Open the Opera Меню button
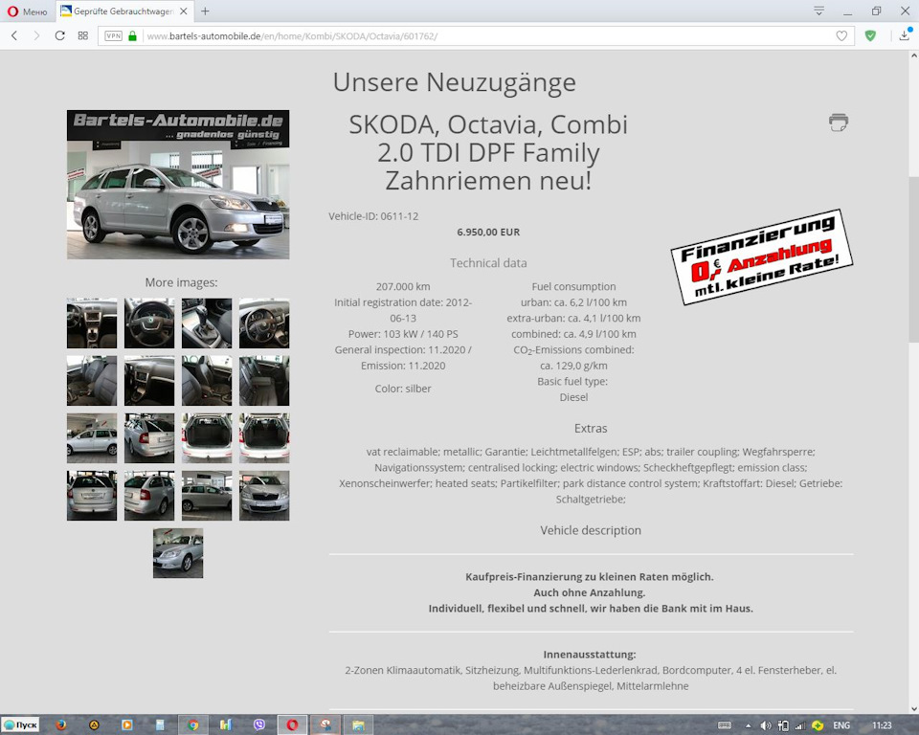 tap(27, 11)
